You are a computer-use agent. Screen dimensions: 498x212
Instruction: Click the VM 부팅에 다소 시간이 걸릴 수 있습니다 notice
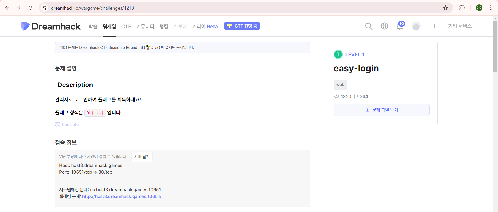pyautogui.click(x=93, y=156)
